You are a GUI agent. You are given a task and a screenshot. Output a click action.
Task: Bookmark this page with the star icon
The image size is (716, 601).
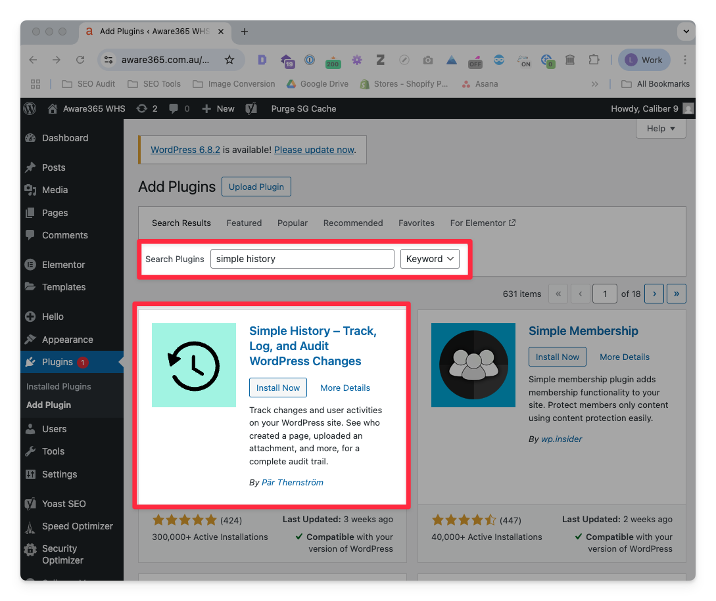229,60
